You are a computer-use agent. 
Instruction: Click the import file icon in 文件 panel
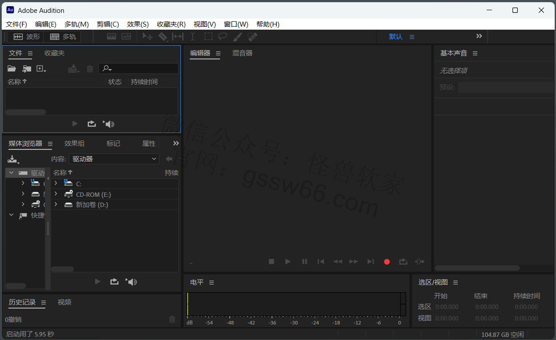(x=27, y=69)
